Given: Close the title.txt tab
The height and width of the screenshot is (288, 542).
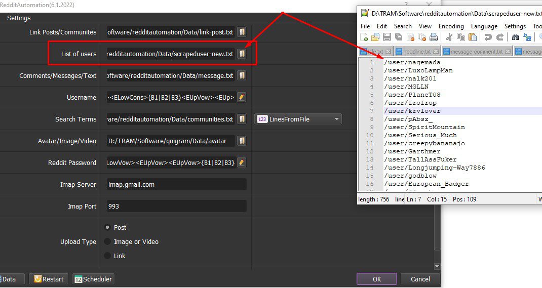Looking at the screenshot, I should [388, 52].
